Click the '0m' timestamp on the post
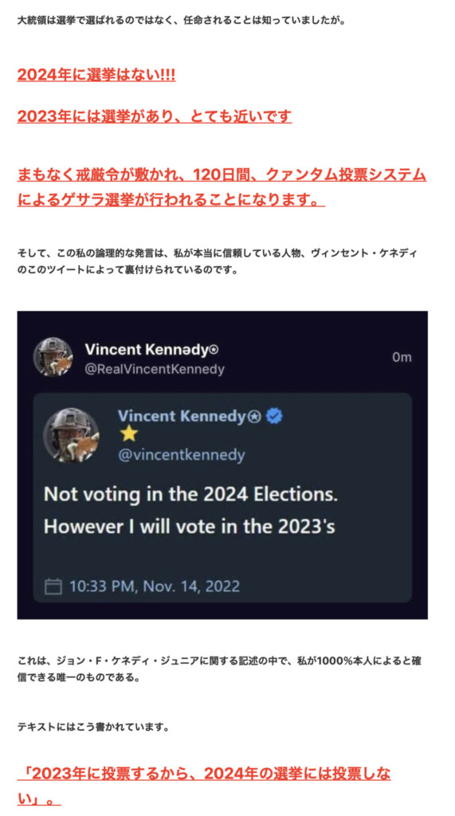 coord(402,357)
